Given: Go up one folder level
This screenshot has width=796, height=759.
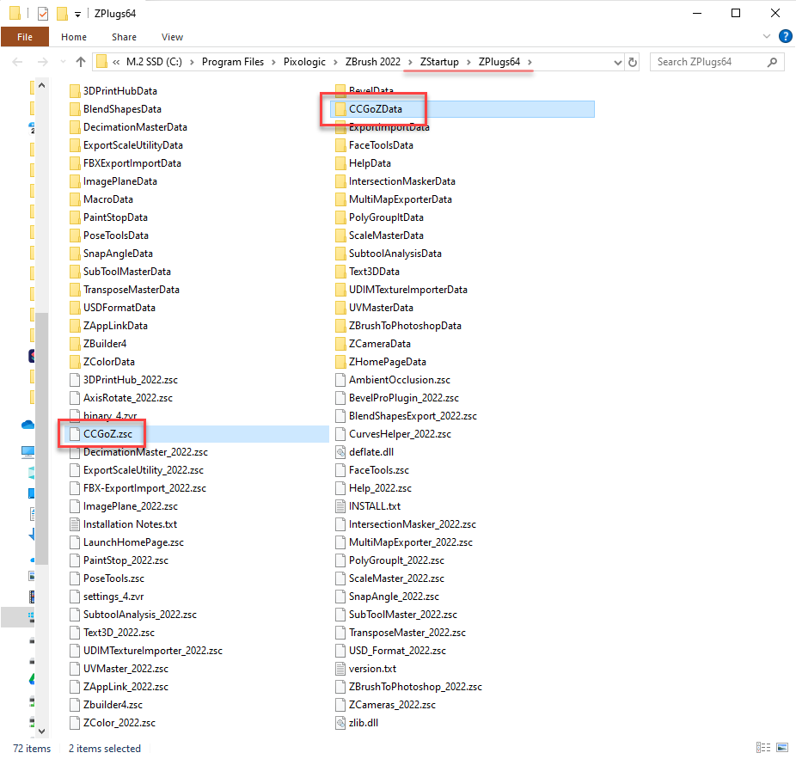Looking at the screenshot, I should 80,62.
